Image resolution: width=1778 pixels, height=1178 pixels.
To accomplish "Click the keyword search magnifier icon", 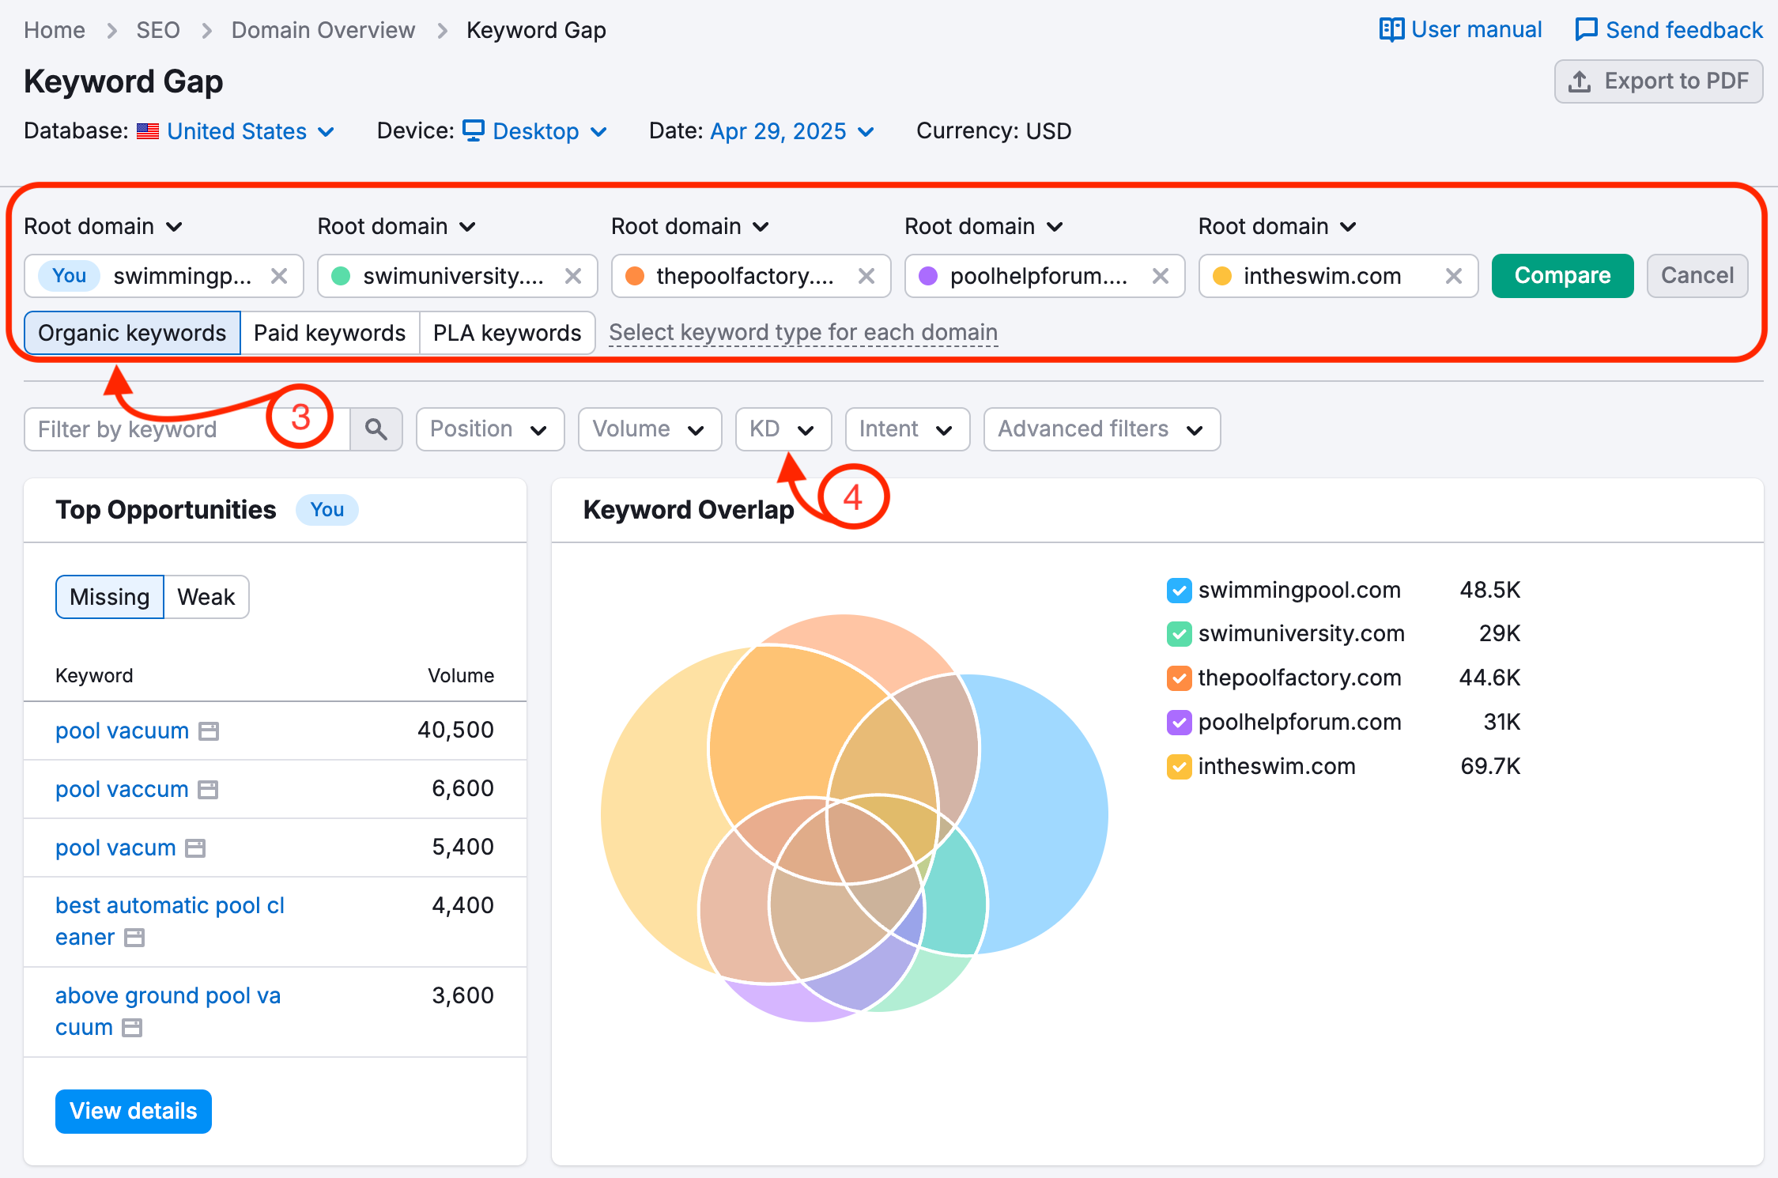I will point(376,429).
